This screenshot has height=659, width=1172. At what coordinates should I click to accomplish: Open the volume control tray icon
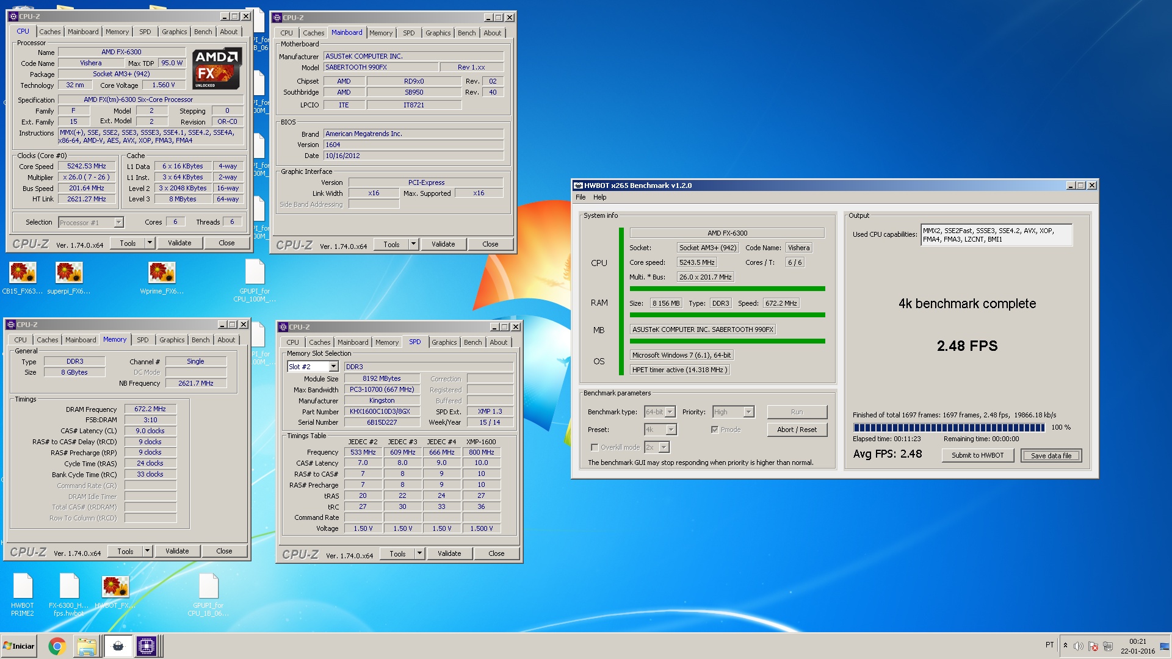pos(1078,646)
